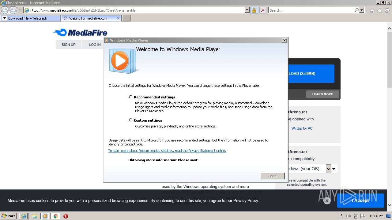Click the network tray icon
392x220 pixels.
click(x=356, y=216)
